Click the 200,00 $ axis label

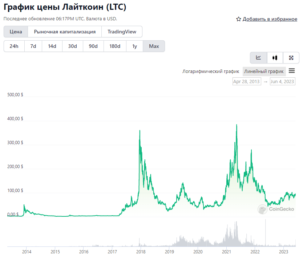[15, 166]
